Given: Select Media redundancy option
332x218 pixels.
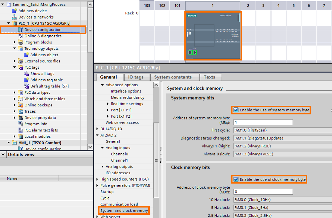Looking at the screenshot, I should point(128,97).
